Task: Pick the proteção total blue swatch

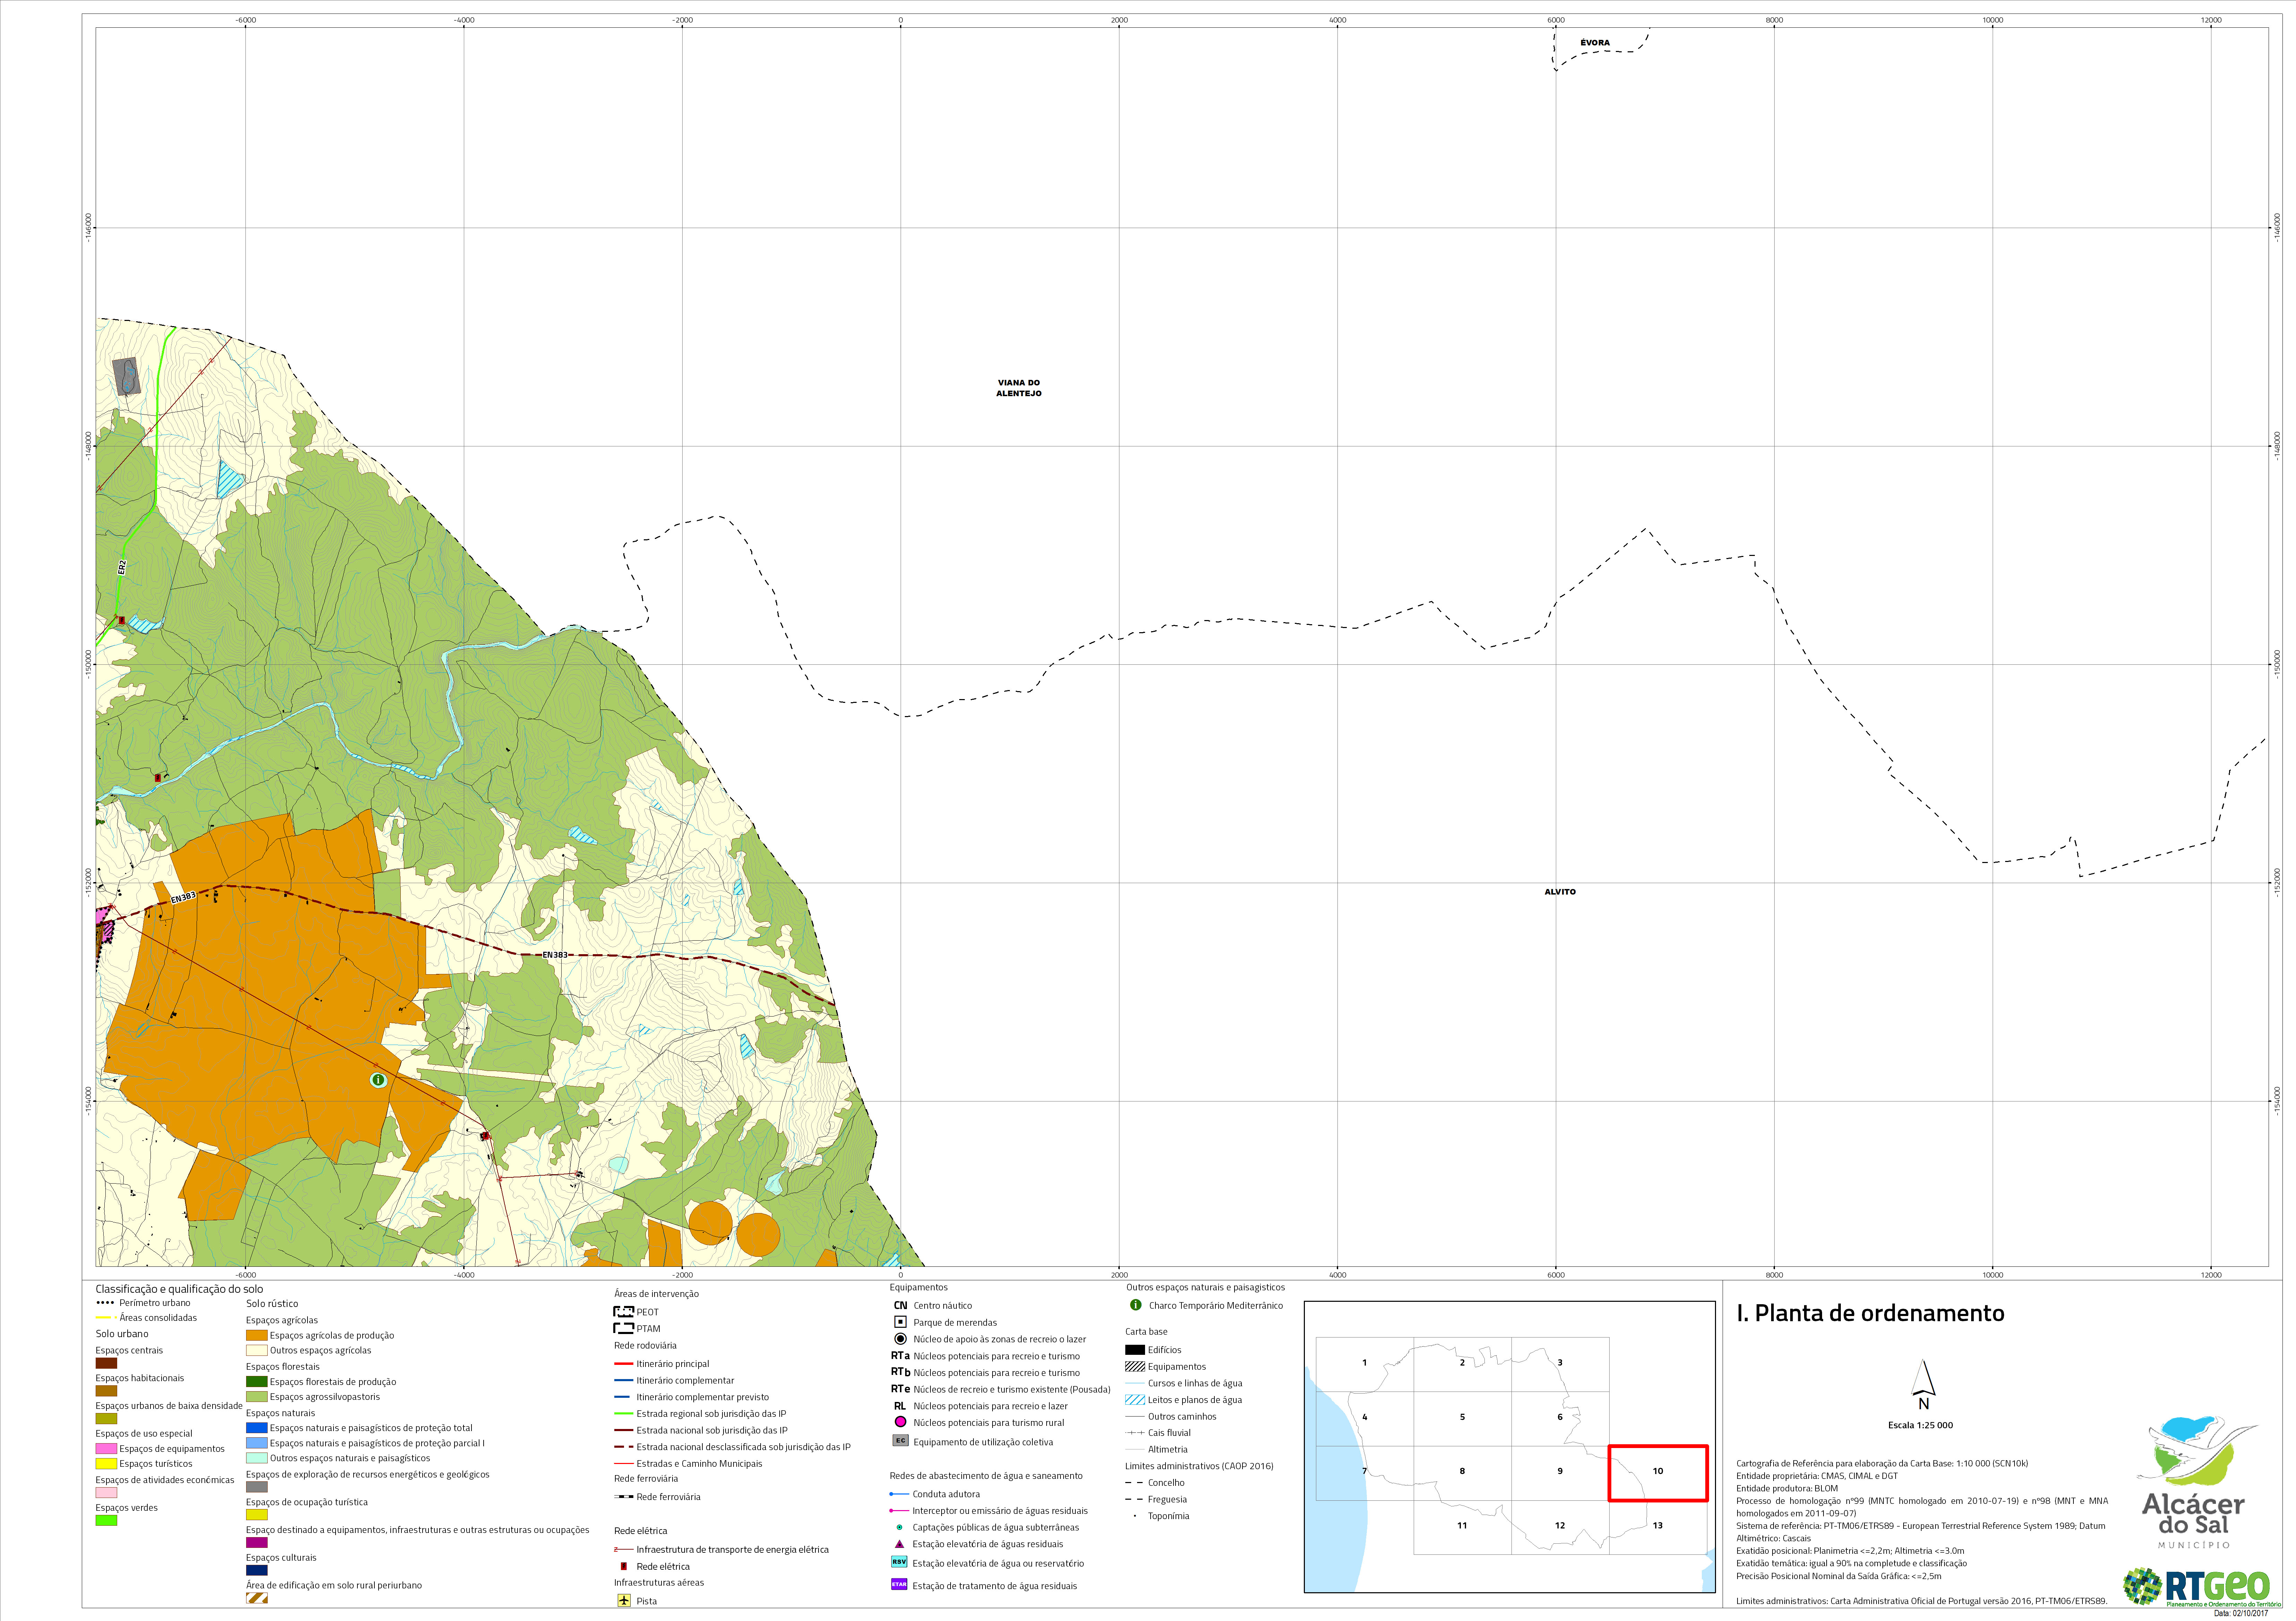Action: [257, 1428]
